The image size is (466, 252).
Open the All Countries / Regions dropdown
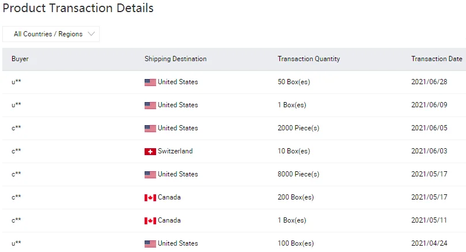(51, 34)
